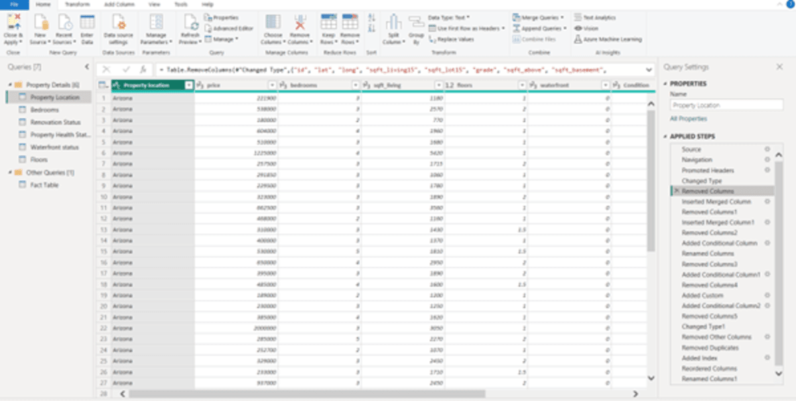Open settings gear for Added Index step
Screen dimensions: 796x401
[767, 358]
